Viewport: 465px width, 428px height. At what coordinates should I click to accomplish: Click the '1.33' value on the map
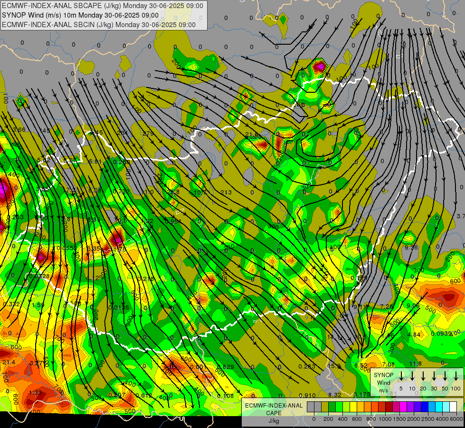[x=35, y=392]
